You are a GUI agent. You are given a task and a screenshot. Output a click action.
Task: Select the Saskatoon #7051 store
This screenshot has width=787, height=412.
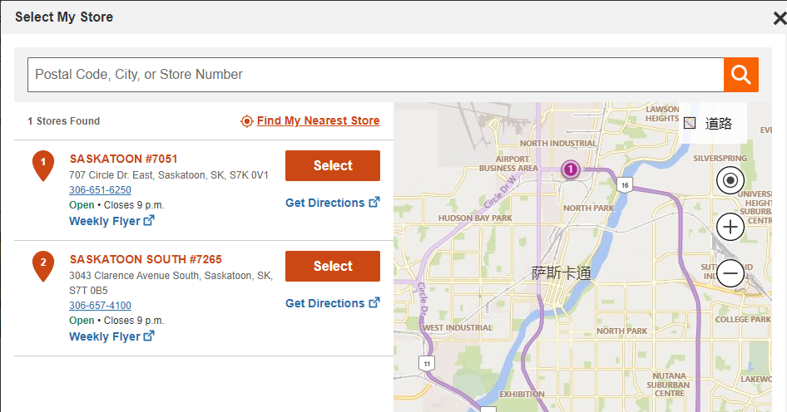pyautogui.click(x=332, y=165)
